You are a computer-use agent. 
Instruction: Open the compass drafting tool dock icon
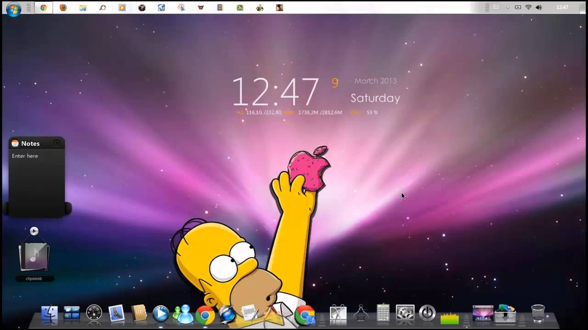(x=361, y=313)
